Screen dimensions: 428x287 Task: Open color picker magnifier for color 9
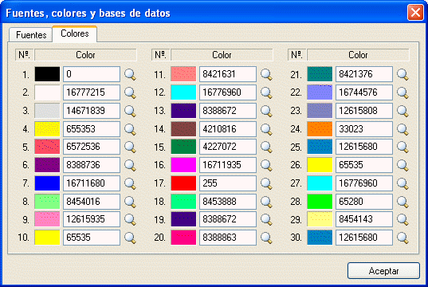point(130,219)
